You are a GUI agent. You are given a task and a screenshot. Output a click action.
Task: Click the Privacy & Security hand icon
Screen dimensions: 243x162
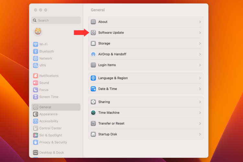36,142
